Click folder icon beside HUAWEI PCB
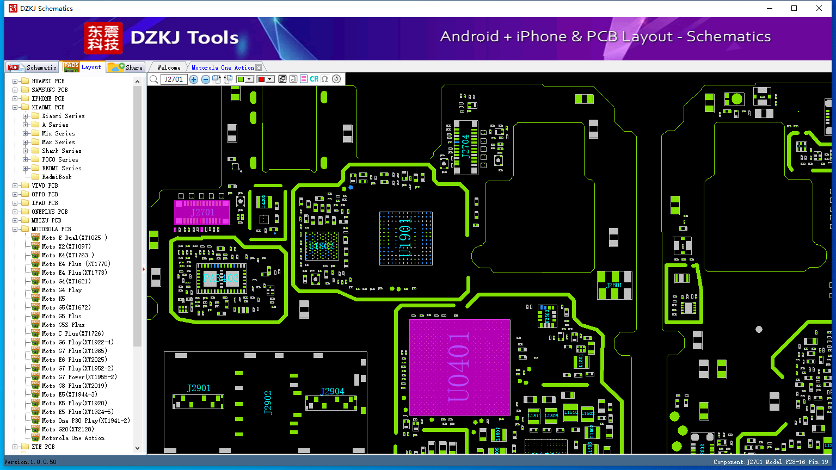836x470 pixels. coord(24,81)
